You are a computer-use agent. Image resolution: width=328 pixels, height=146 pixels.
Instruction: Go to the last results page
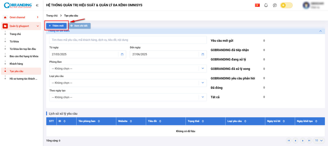point(309,141)
